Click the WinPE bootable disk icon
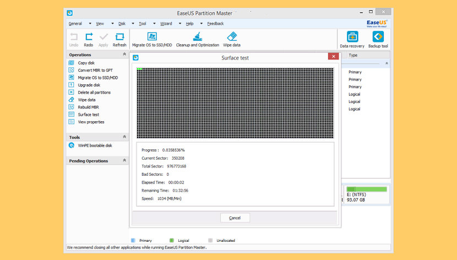Image resolution: width=457 pixels, height=260 pixels. [x=72, y=145]
